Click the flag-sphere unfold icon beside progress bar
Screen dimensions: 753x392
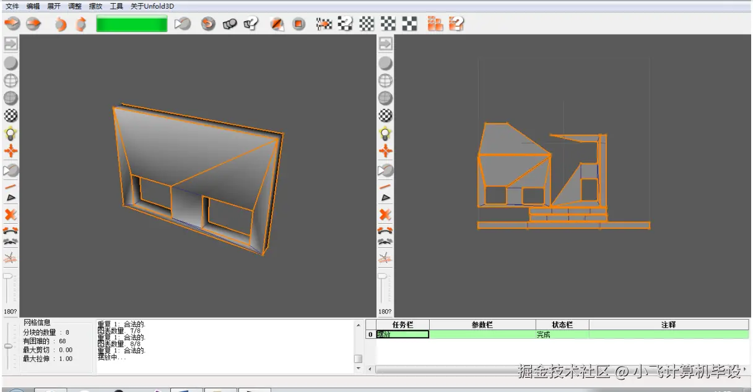coord(182,24)
